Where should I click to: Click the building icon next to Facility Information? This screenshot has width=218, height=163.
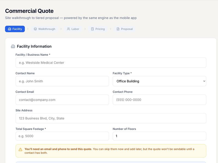point(13,46)
